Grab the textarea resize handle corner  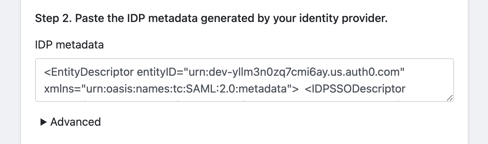tap(450, 98)
